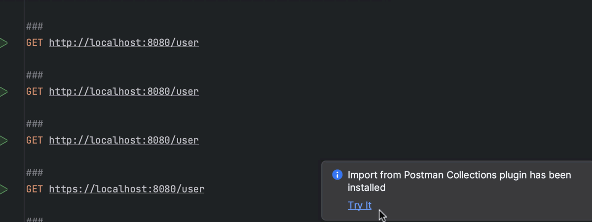Click the blue info icon in notification

(x=337, y=175)
